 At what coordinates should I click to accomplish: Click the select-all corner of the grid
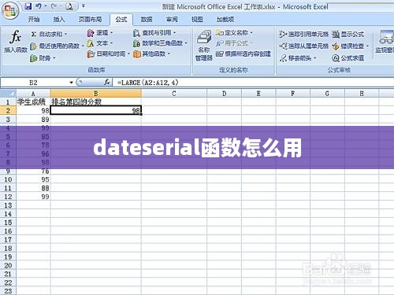click(8, 94)
